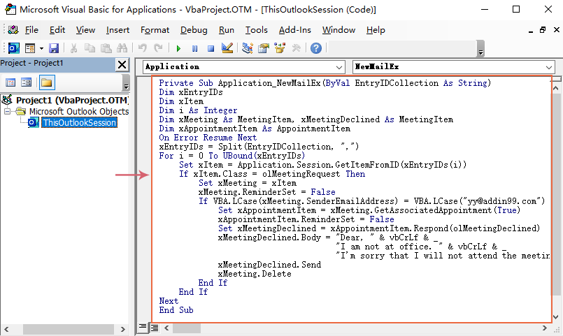Switch to Full Module View button
The image size is (563, 336).
click(155, 327)
